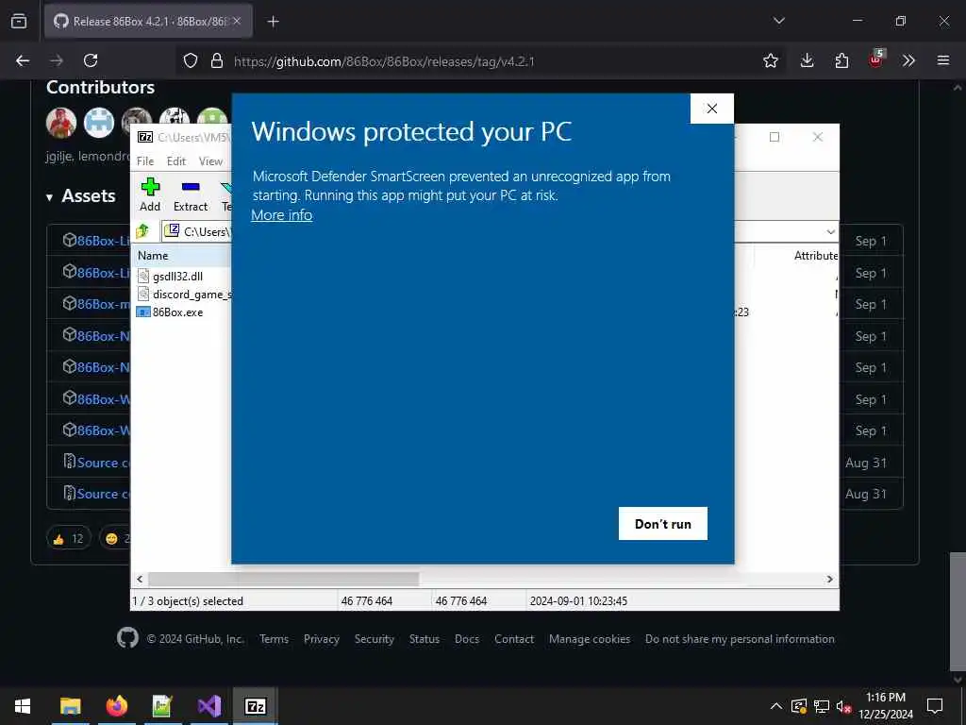Close the SmartScreen dialog with X

click(711, 109)
